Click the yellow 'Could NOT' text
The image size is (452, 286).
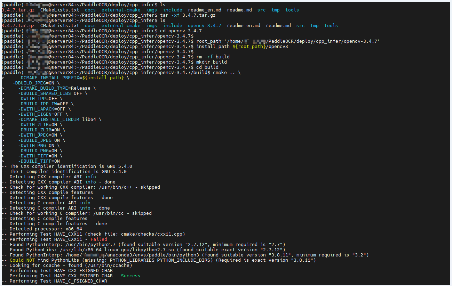22,260
